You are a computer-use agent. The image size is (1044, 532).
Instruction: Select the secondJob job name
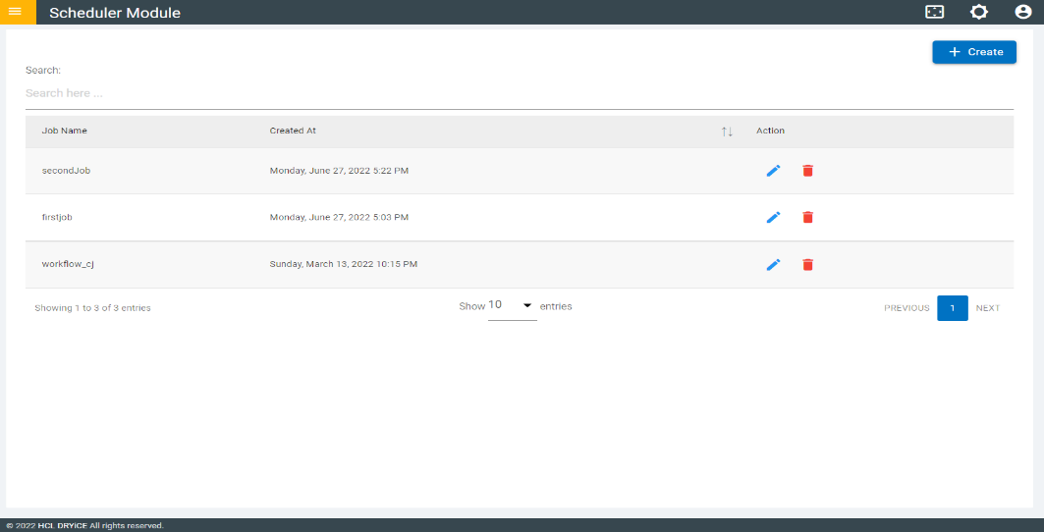point(66,171)
